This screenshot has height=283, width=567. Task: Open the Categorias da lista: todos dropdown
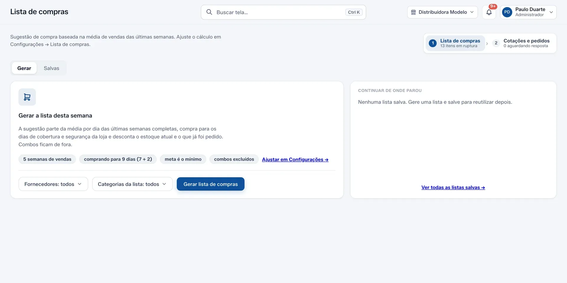point(132,184)
